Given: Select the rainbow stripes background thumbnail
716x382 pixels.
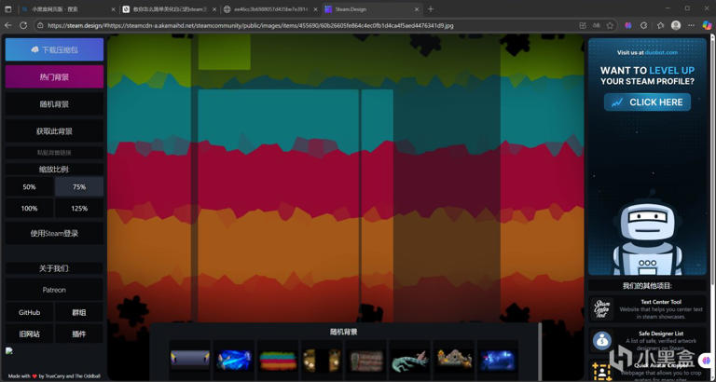Looking at the screenshot, I should pyautogui.click(x=278, y=360).
